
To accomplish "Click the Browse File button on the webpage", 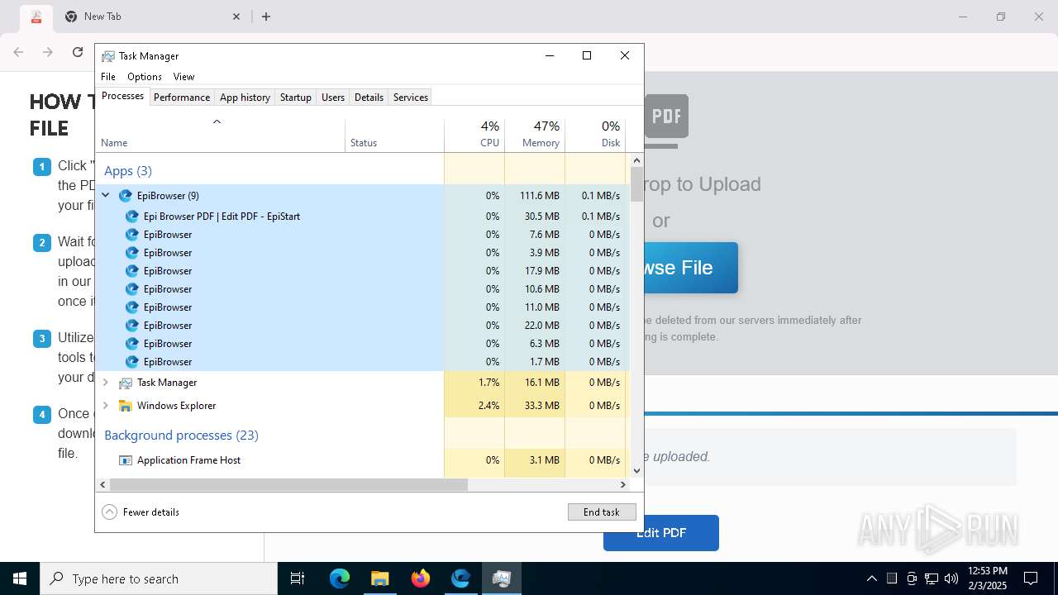I will pyautogui.click(x=691, y=268).
